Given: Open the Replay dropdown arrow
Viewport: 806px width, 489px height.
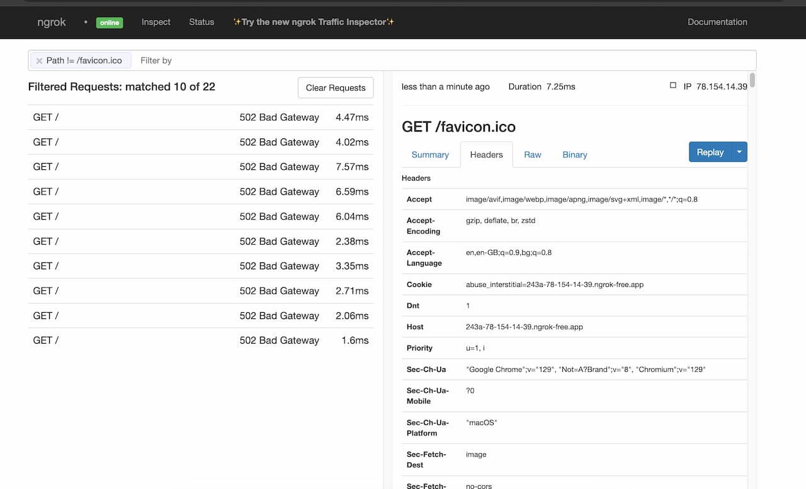Looking at the screenshot, I should (x=739, y=152).
